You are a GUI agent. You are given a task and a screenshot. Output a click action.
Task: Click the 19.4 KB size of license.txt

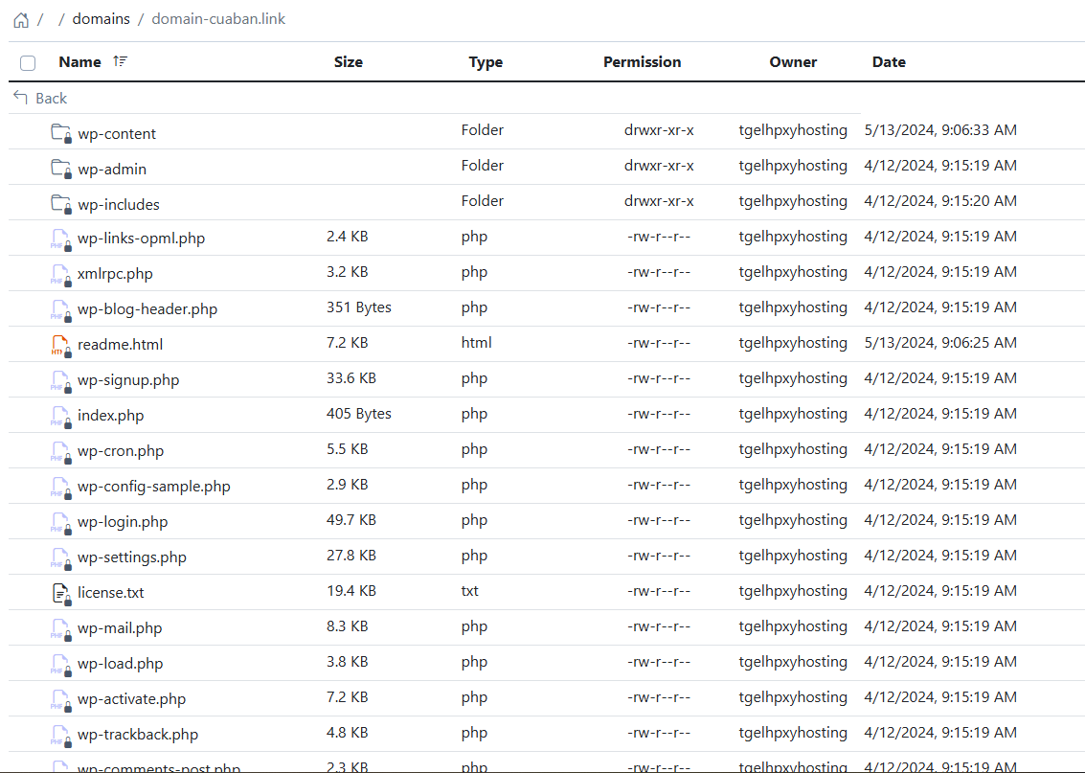coord(351,590)
